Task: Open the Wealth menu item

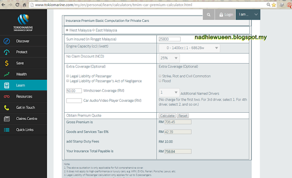Action: click(x=23, y=74)
